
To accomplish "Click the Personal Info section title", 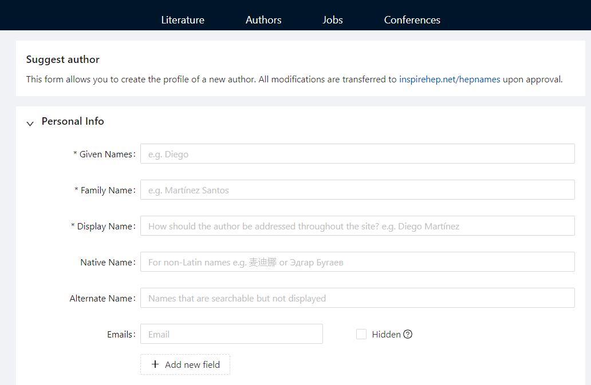I will pos(73,121).
